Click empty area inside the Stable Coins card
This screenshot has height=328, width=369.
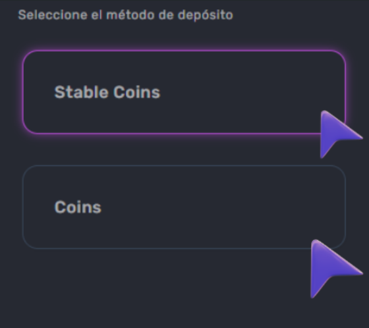coord(235,92)
